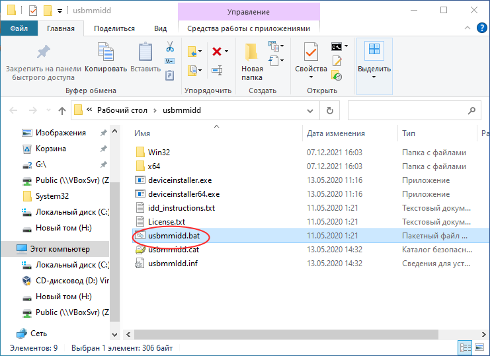
Task: Click the Help question mark icon
Action: 481,28
